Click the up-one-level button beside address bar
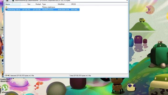The image size is (168, 95). coord(7,1)
